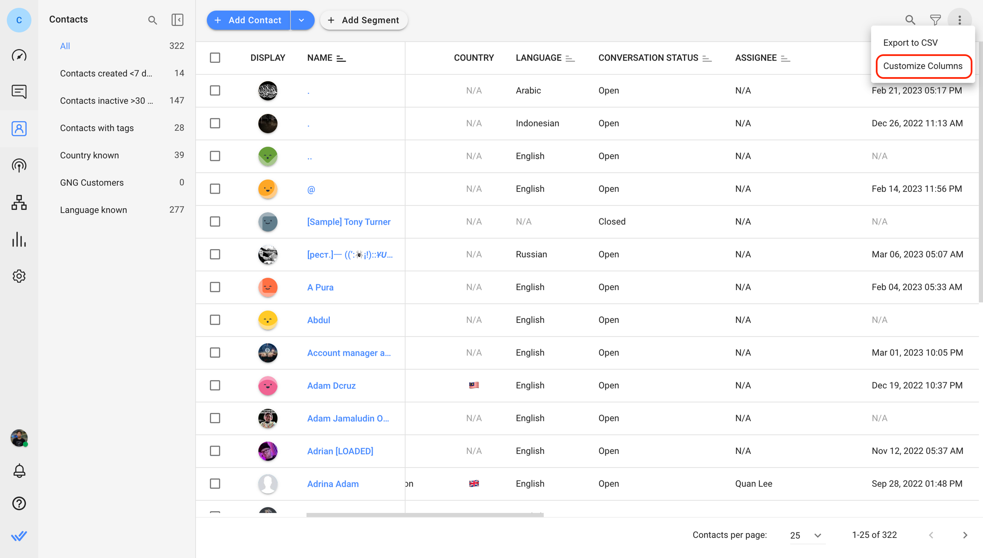Tick the Adam Dcruz row checkbox
Image resolution: width=983 pixels, height=558 pixels.
(x=215, y=385)
